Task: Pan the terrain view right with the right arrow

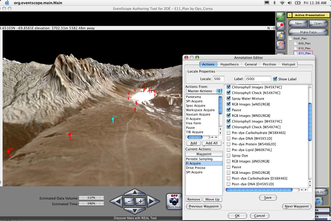Action: [x=153, y=201]
